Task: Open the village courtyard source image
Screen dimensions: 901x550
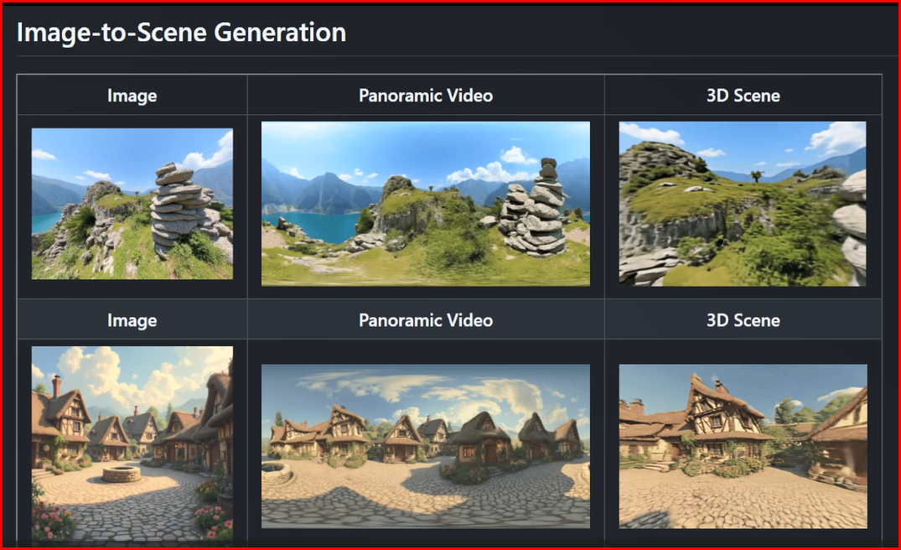Action: pos(132,443)
